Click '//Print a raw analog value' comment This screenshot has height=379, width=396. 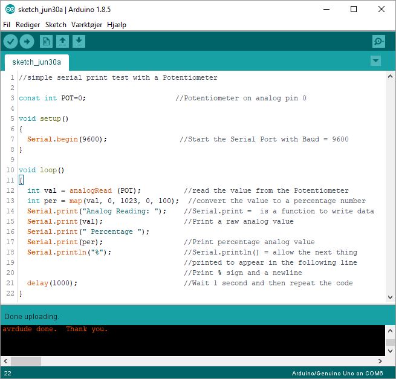point(239,221)
